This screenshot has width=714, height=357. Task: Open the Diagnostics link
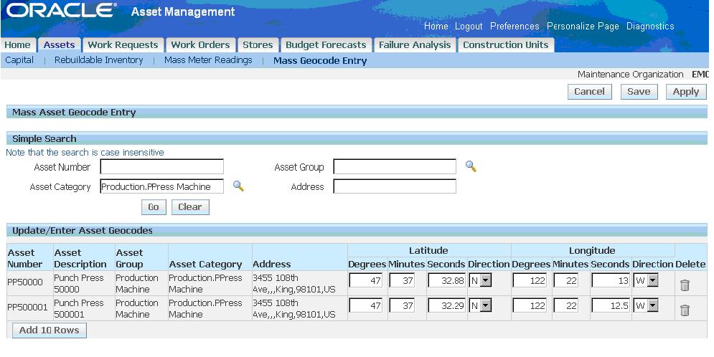650,27
